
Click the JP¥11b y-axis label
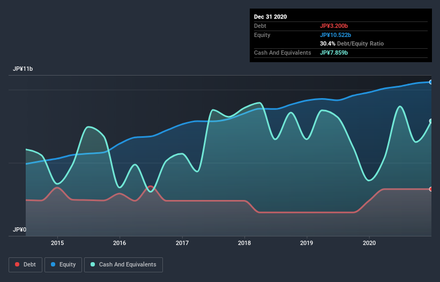(23, 69)
